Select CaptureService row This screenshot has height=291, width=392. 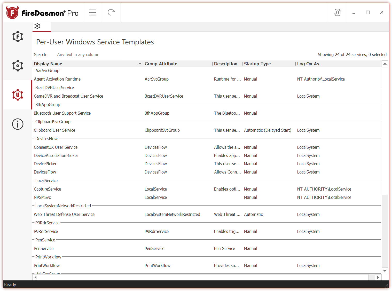[207, 189]
